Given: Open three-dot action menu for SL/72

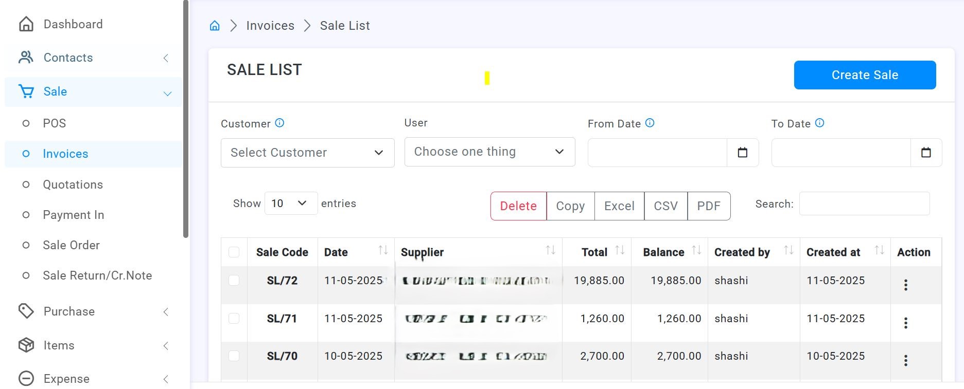Looking at the screenshot, I should 905,285.
